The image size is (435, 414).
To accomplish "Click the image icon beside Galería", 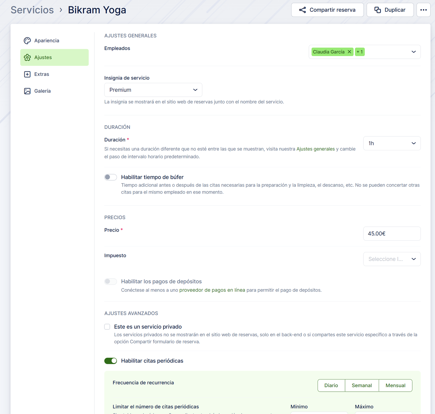I will pyautogui.click(x=27, y=91).
